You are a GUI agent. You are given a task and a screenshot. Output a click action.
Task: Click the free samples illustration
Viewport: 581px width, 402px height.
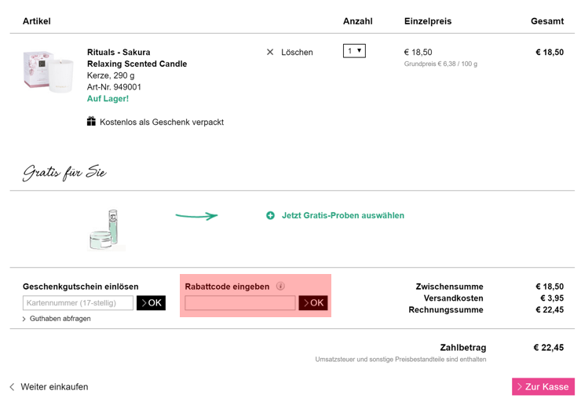[106, 230]
